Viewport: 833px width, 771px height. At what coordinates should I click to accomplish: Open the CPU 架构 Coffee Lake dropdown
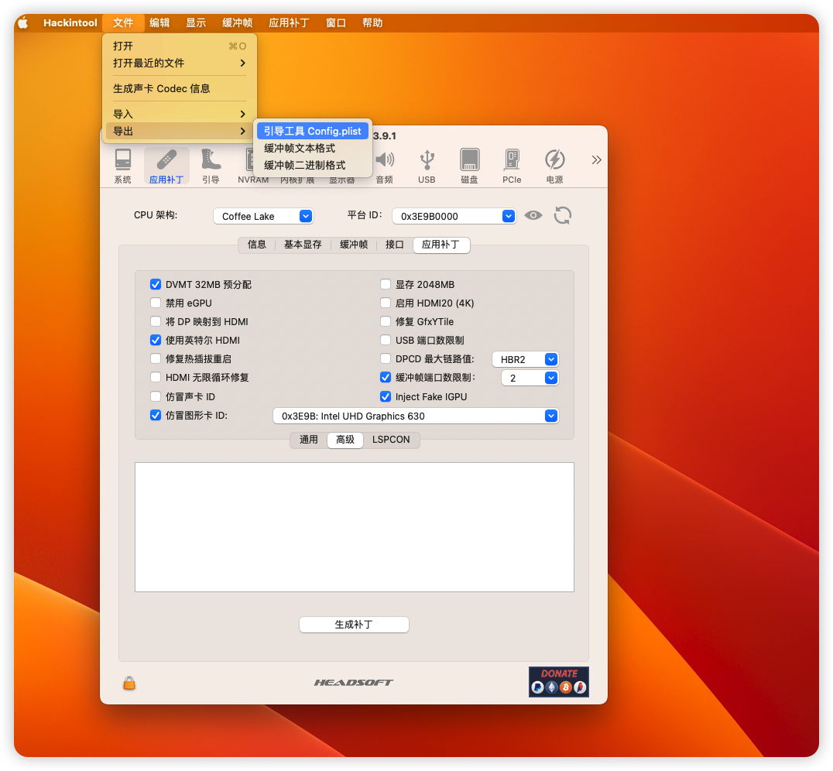[x=263, y=216]
